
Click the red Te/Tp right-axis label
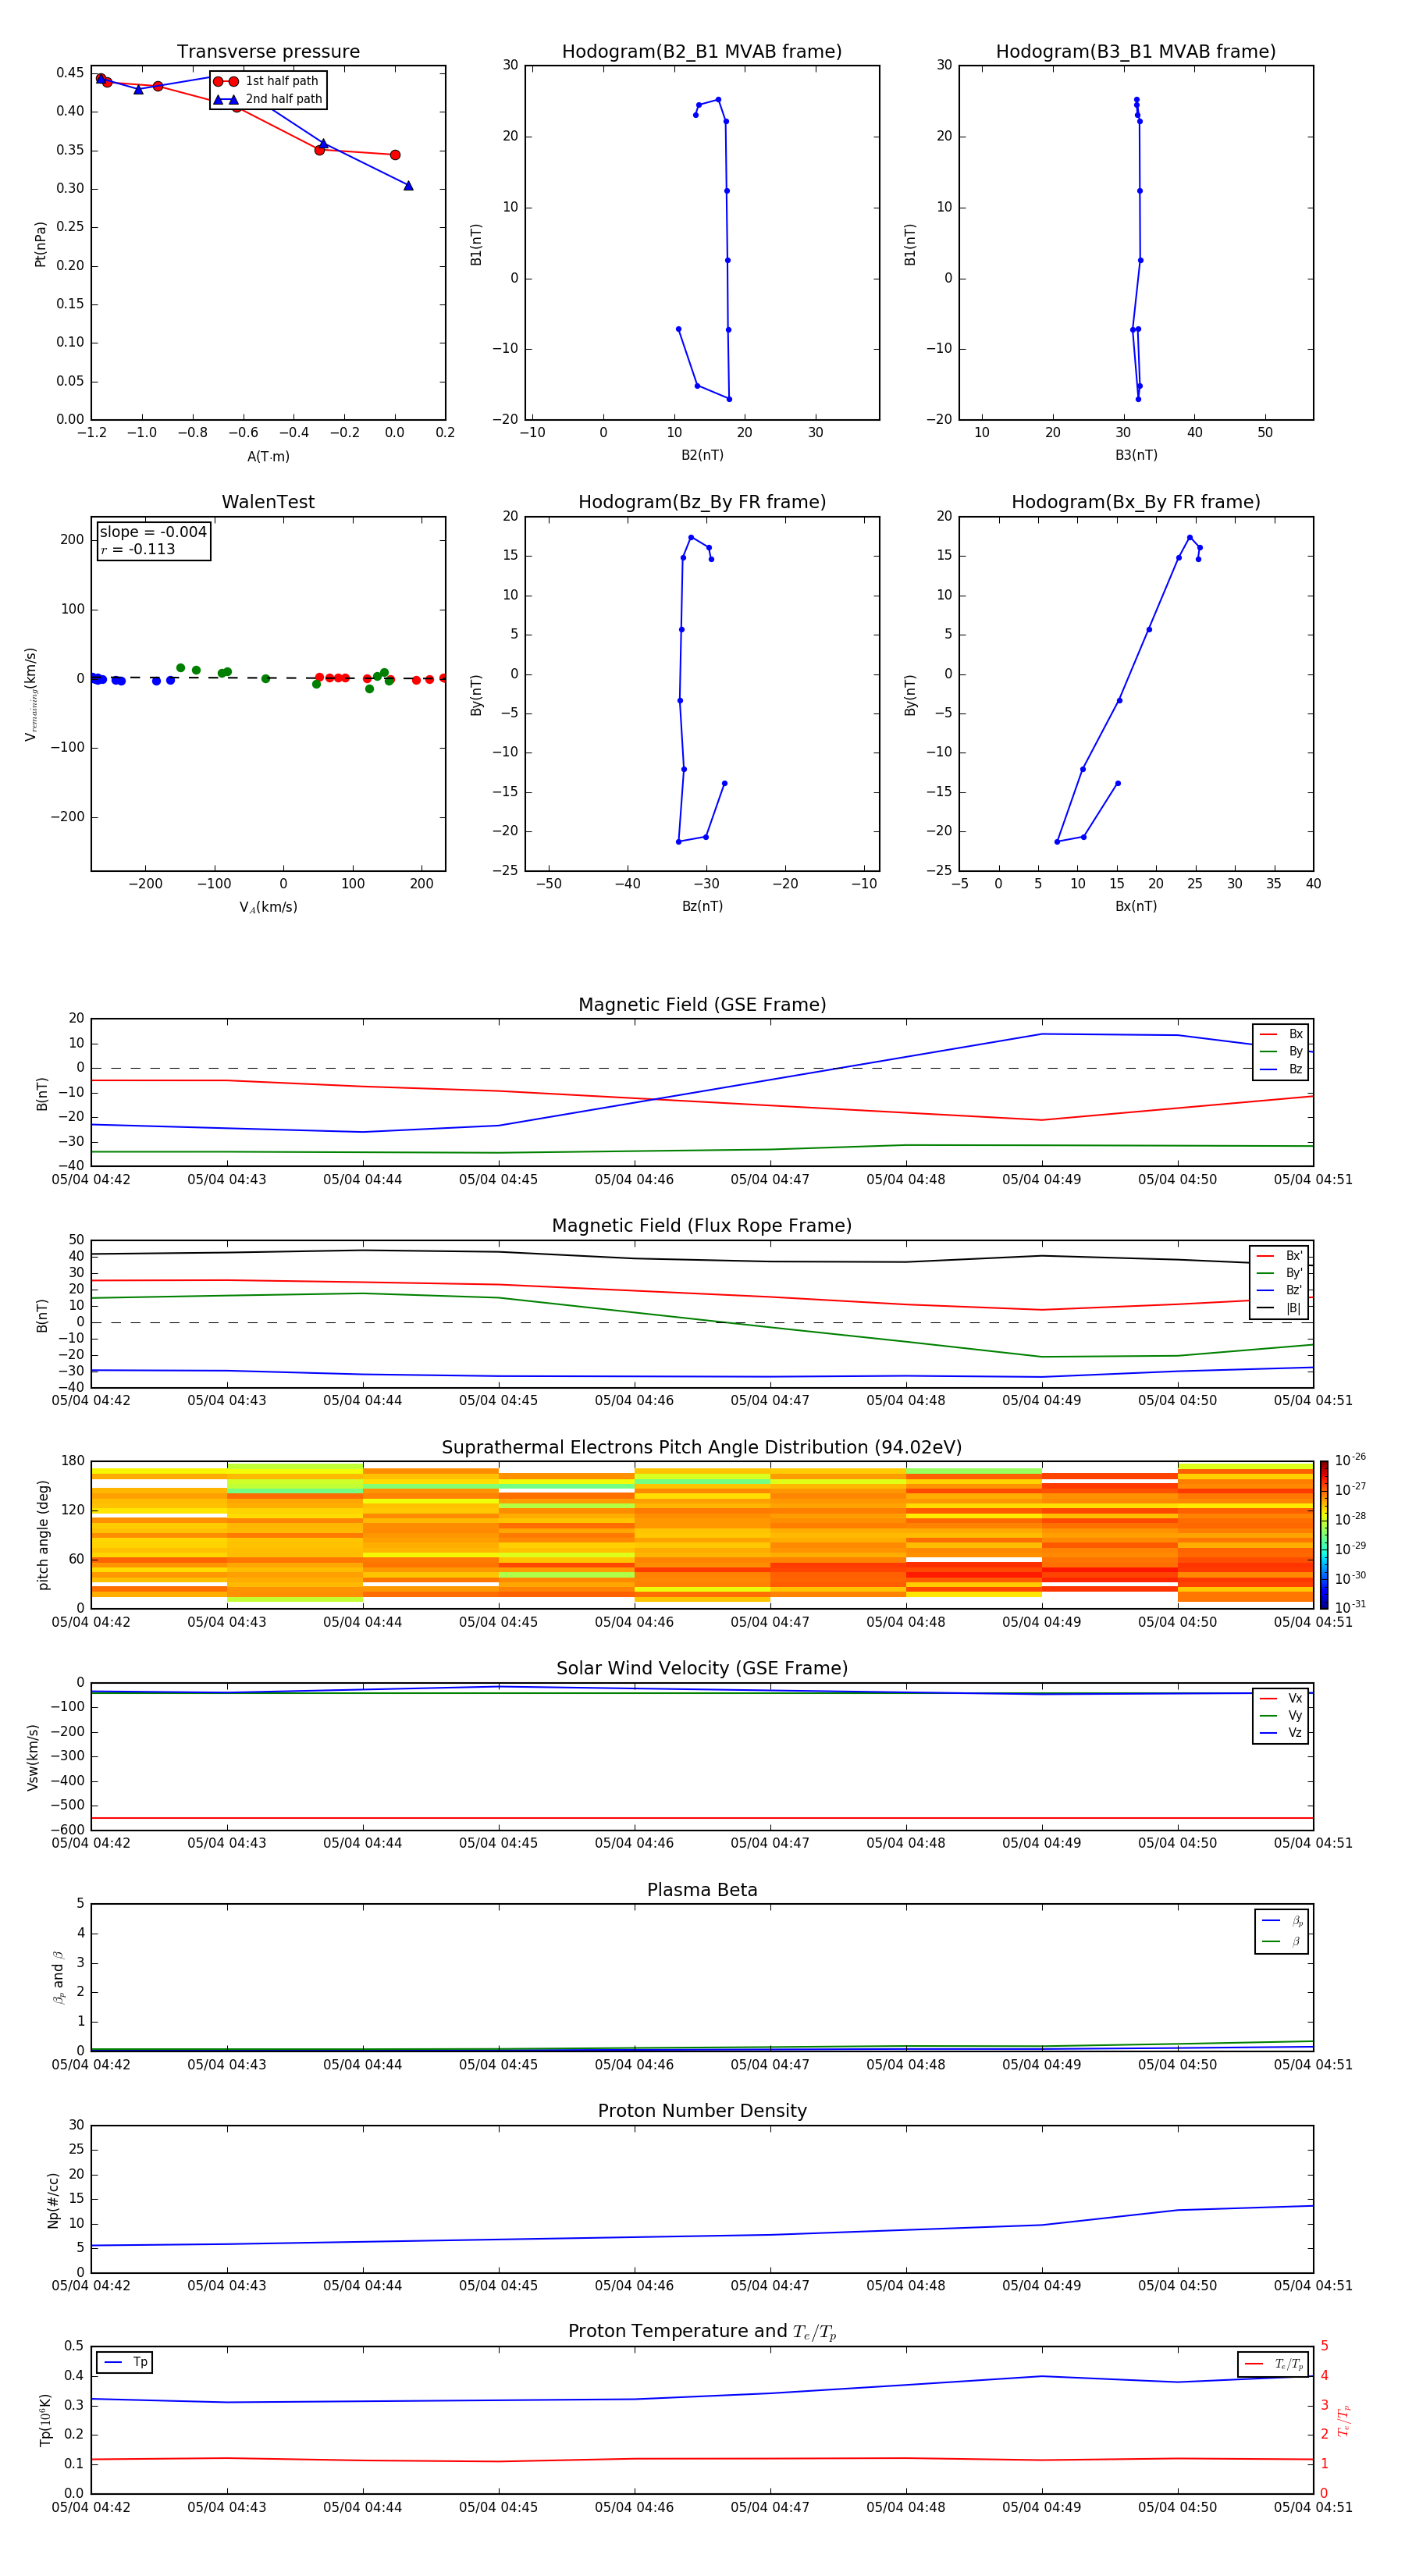pyautogui.click(x=1343, y=2420)
